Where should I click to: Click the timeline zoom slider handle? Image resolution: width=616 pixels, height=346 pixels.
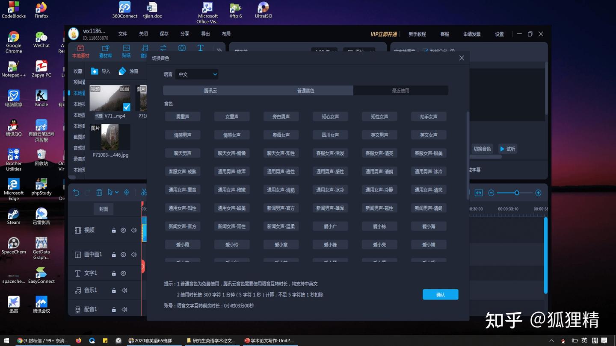517,193
